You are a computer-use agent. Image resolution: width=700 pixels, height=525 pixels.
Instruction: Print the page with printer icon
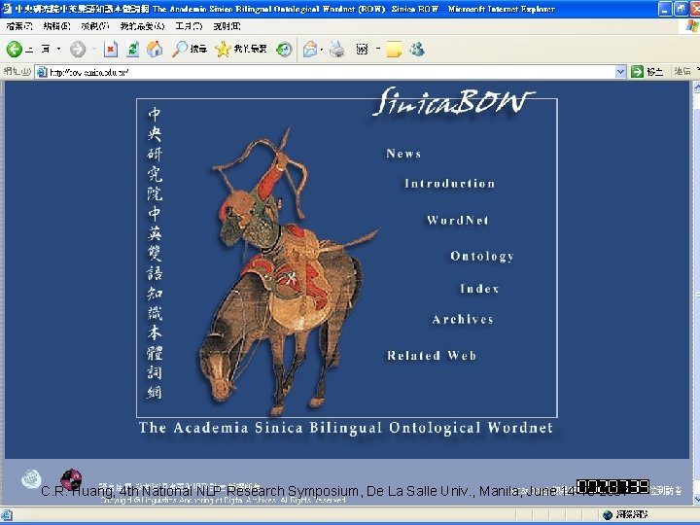pos(337,49)
